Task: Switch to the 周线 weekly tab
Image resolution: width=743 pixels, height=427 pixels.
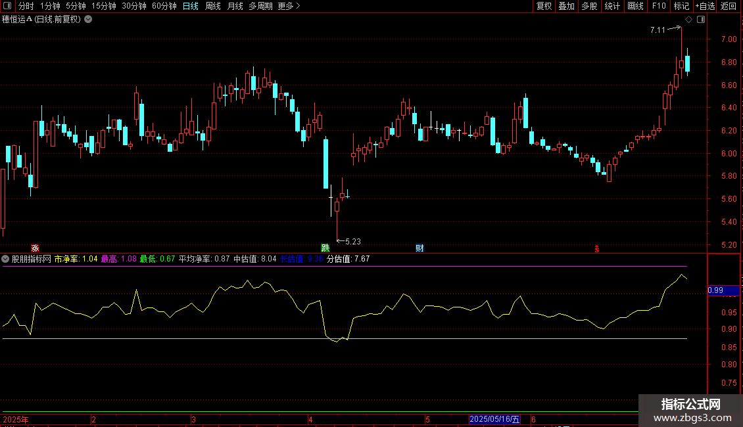Action: 213,6
